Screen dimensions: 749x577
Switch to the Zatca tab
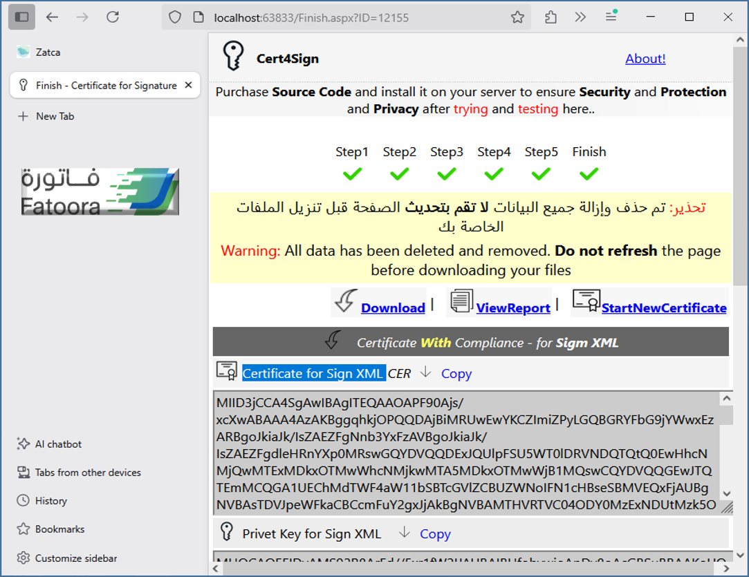coord(48,52)
